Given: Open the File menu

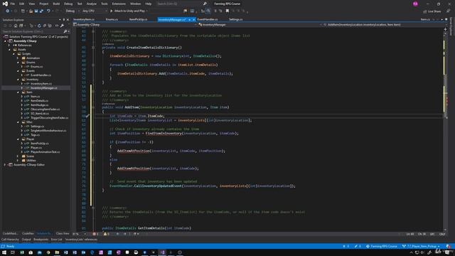Looking at the screenshot, I should pyautogui.click(x=13, y=4).
